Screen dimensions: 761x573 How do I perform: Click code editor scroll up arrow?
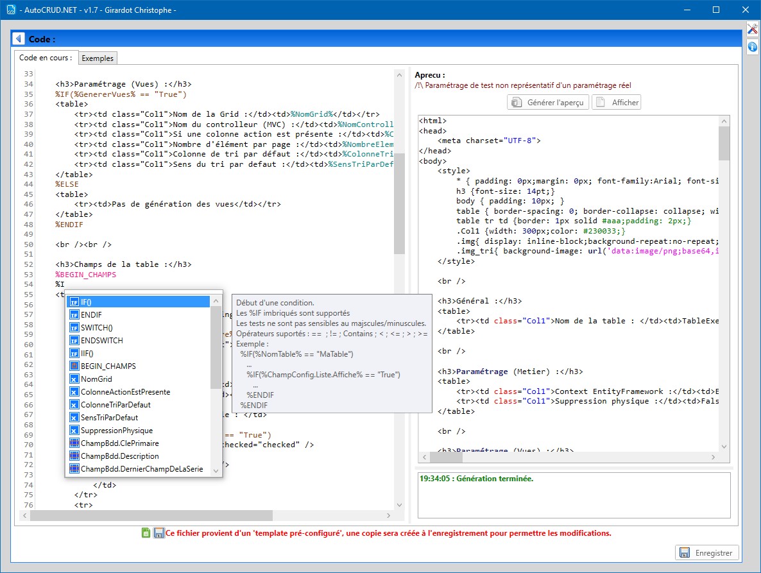pyautogui.click(x=399, y=75)
